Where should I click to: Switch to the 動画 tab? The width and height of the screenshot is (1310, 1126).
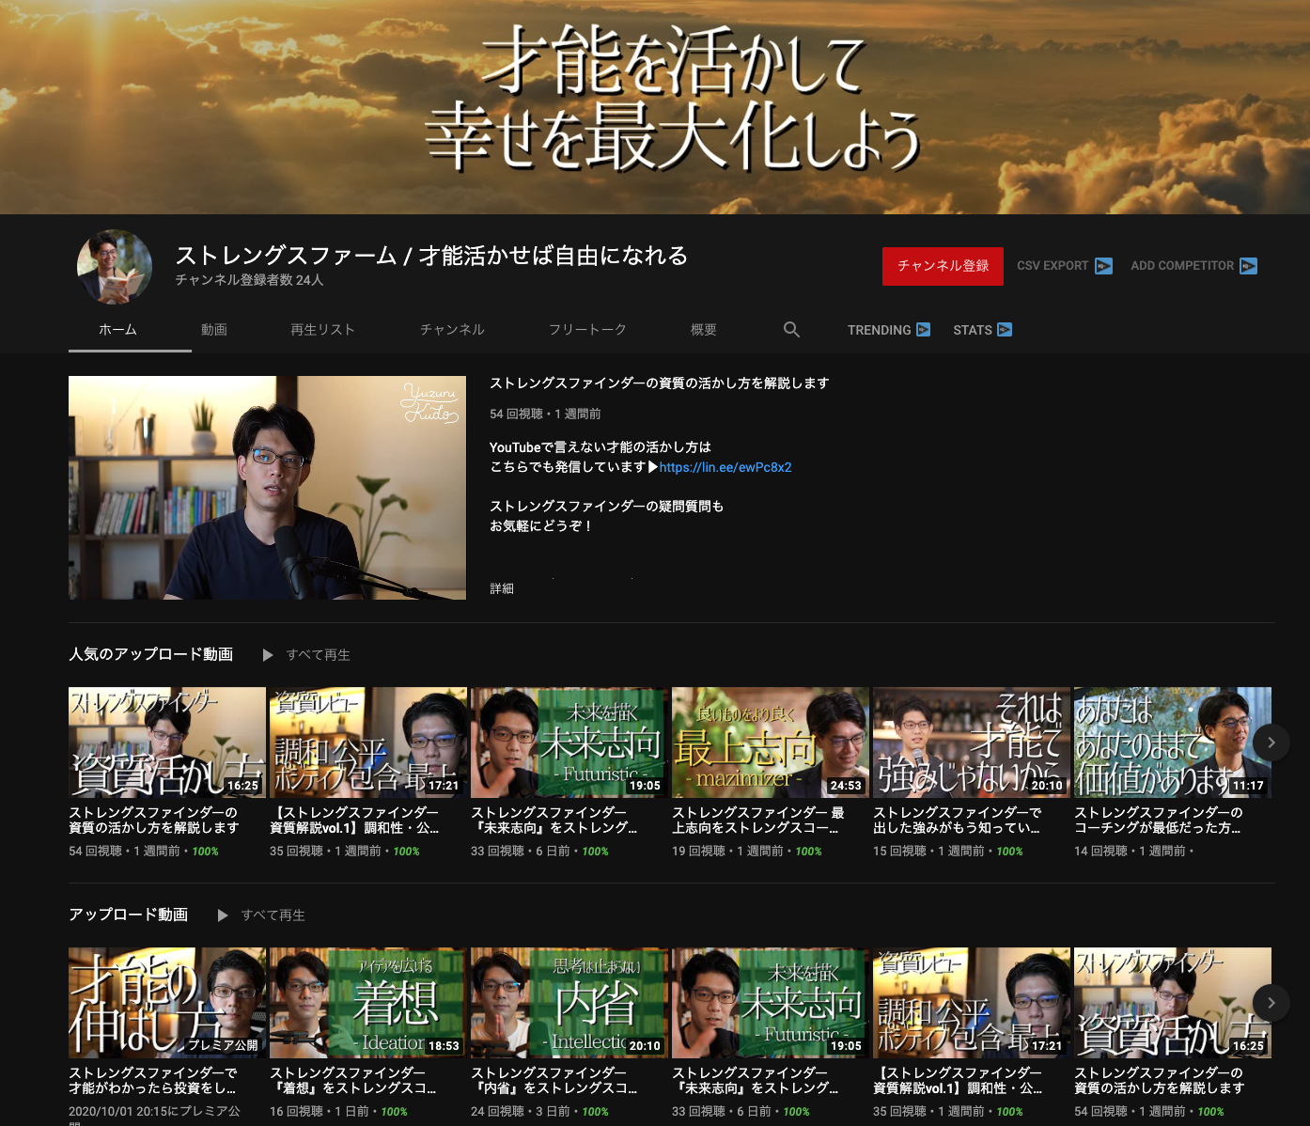coord(213,330)
